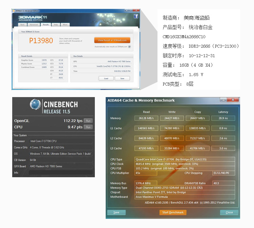Click L3 Cache Write value 33284 MB/s
Image resolution: width=254 pixels, height=228 pixels.
(172, 149)
